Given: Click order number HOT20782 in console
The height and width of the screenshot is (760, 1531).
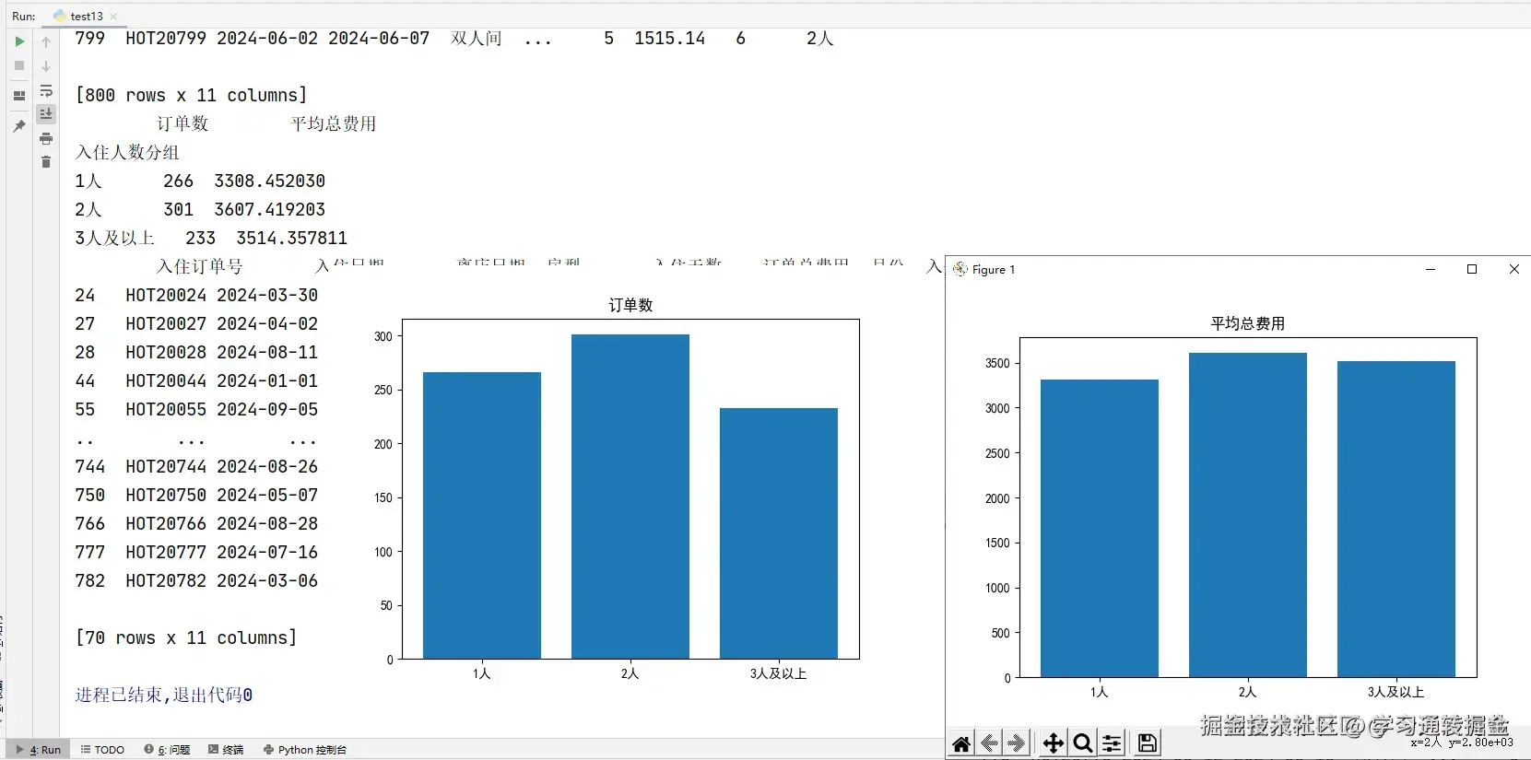Looking at the screenshot, I should (x=166, y=580).
